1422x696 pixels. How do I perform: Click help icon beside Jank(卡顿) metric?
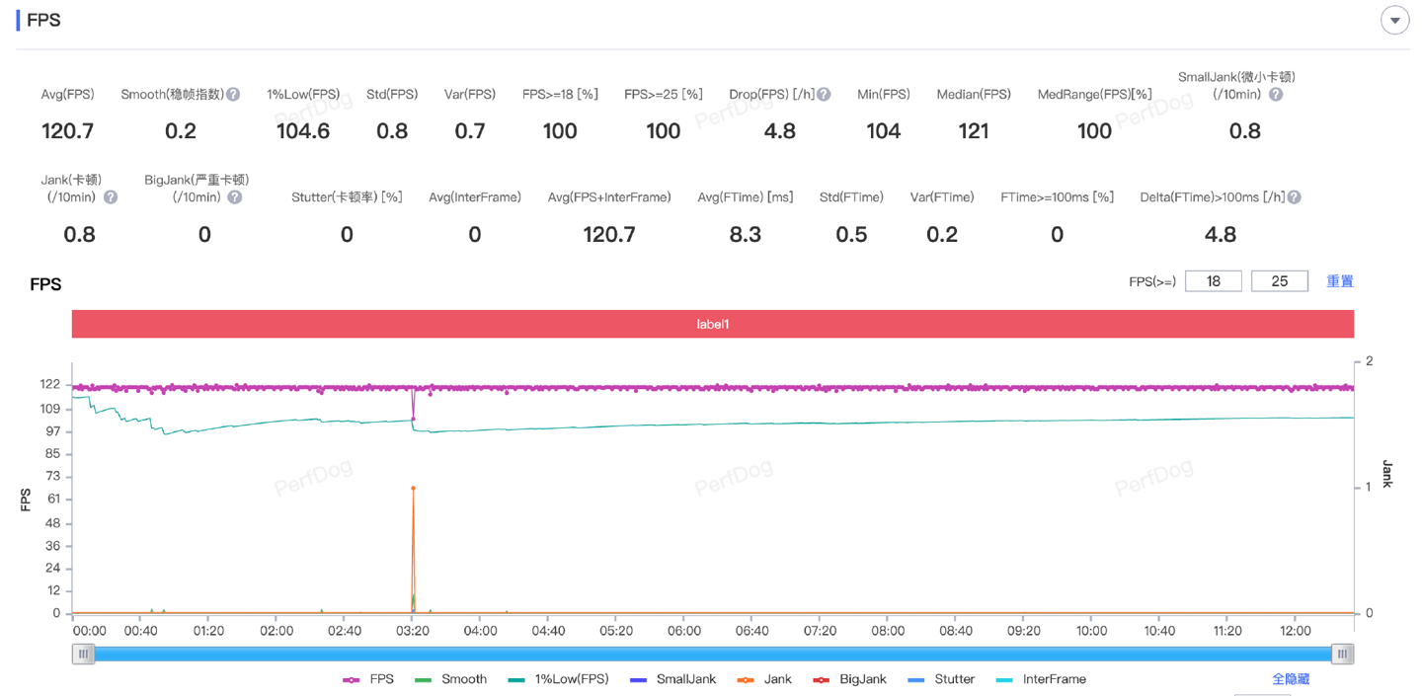(111, 197)
